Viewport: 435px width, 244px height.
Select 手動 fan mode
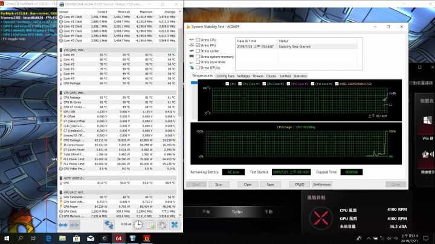pos(268,212)
